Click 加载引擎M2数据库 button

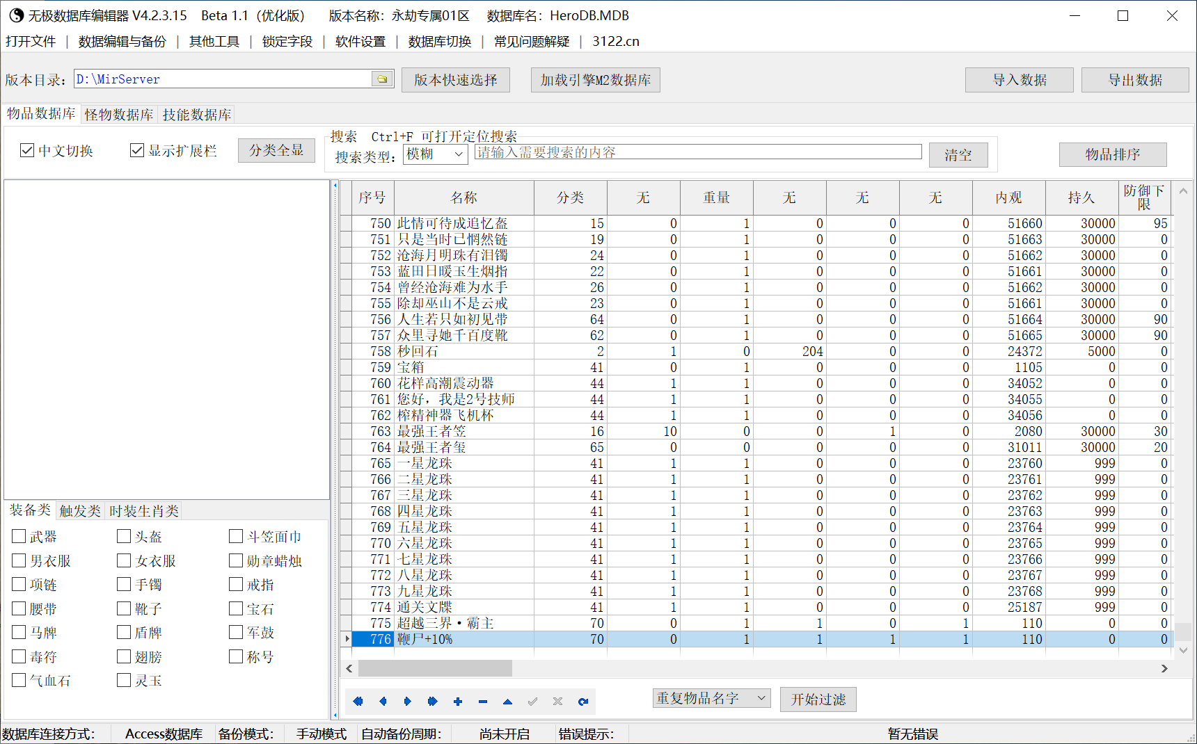[x=596, y=80]
